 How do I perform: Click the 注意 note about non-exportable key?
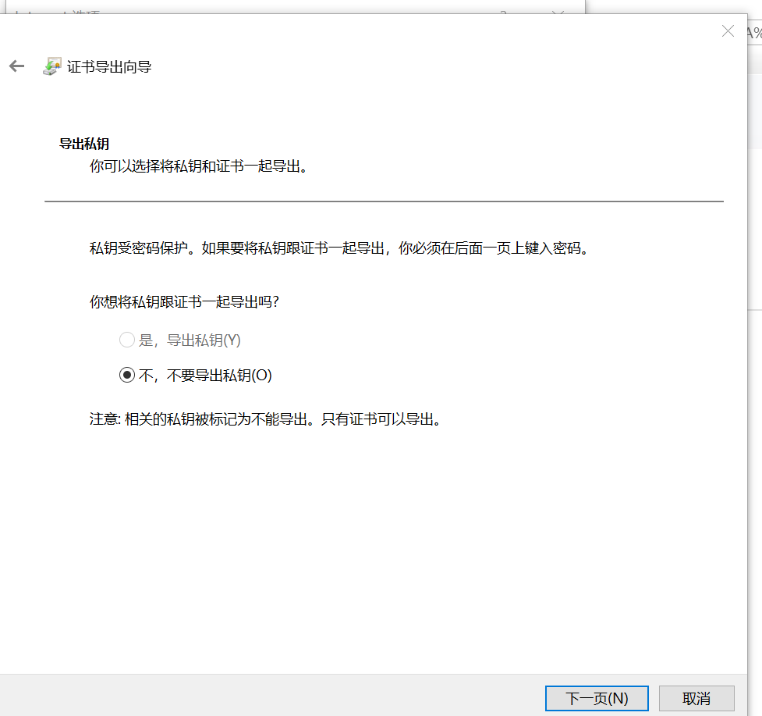click(265, 419)
